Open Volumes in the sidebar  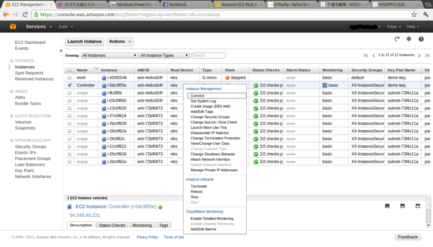(23, 122)
